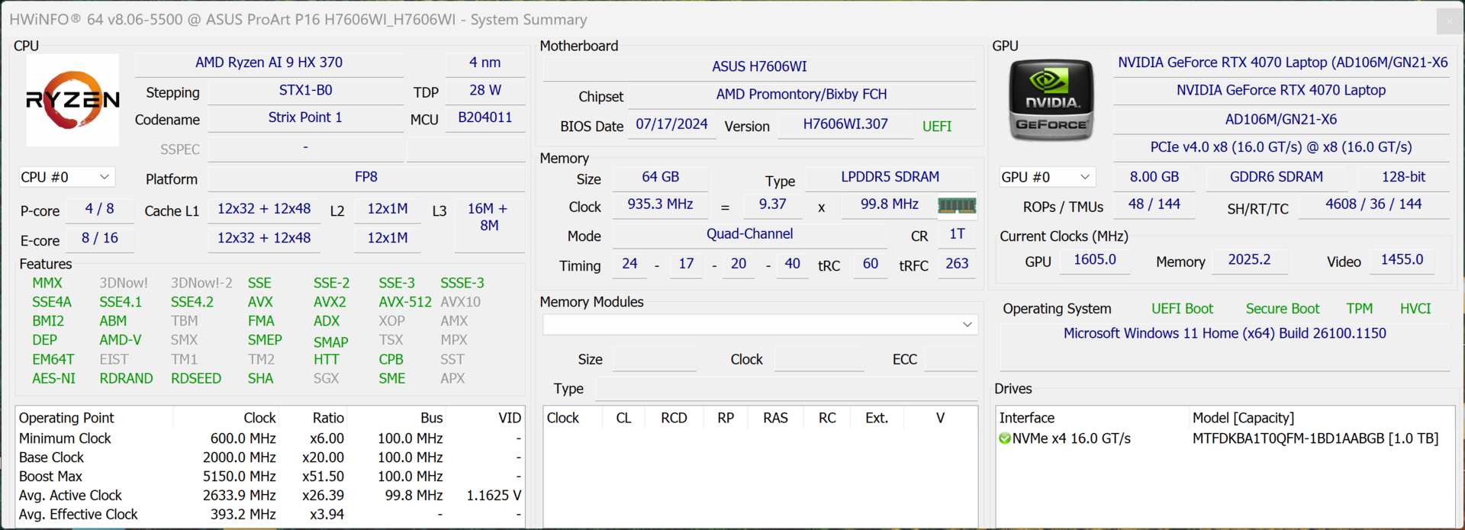1465x530 pixels.
Task: Open the CPU #0 selector dropdown
Action: click(x=66, y=177)
